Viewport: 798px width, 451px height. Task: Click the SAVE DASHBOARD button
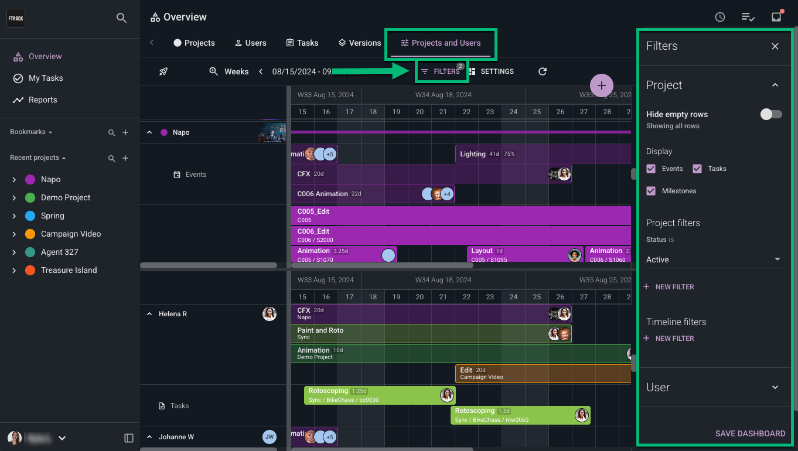750,433
